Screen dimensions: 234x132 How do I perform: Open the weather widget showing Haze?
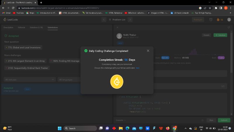[8, 128]
